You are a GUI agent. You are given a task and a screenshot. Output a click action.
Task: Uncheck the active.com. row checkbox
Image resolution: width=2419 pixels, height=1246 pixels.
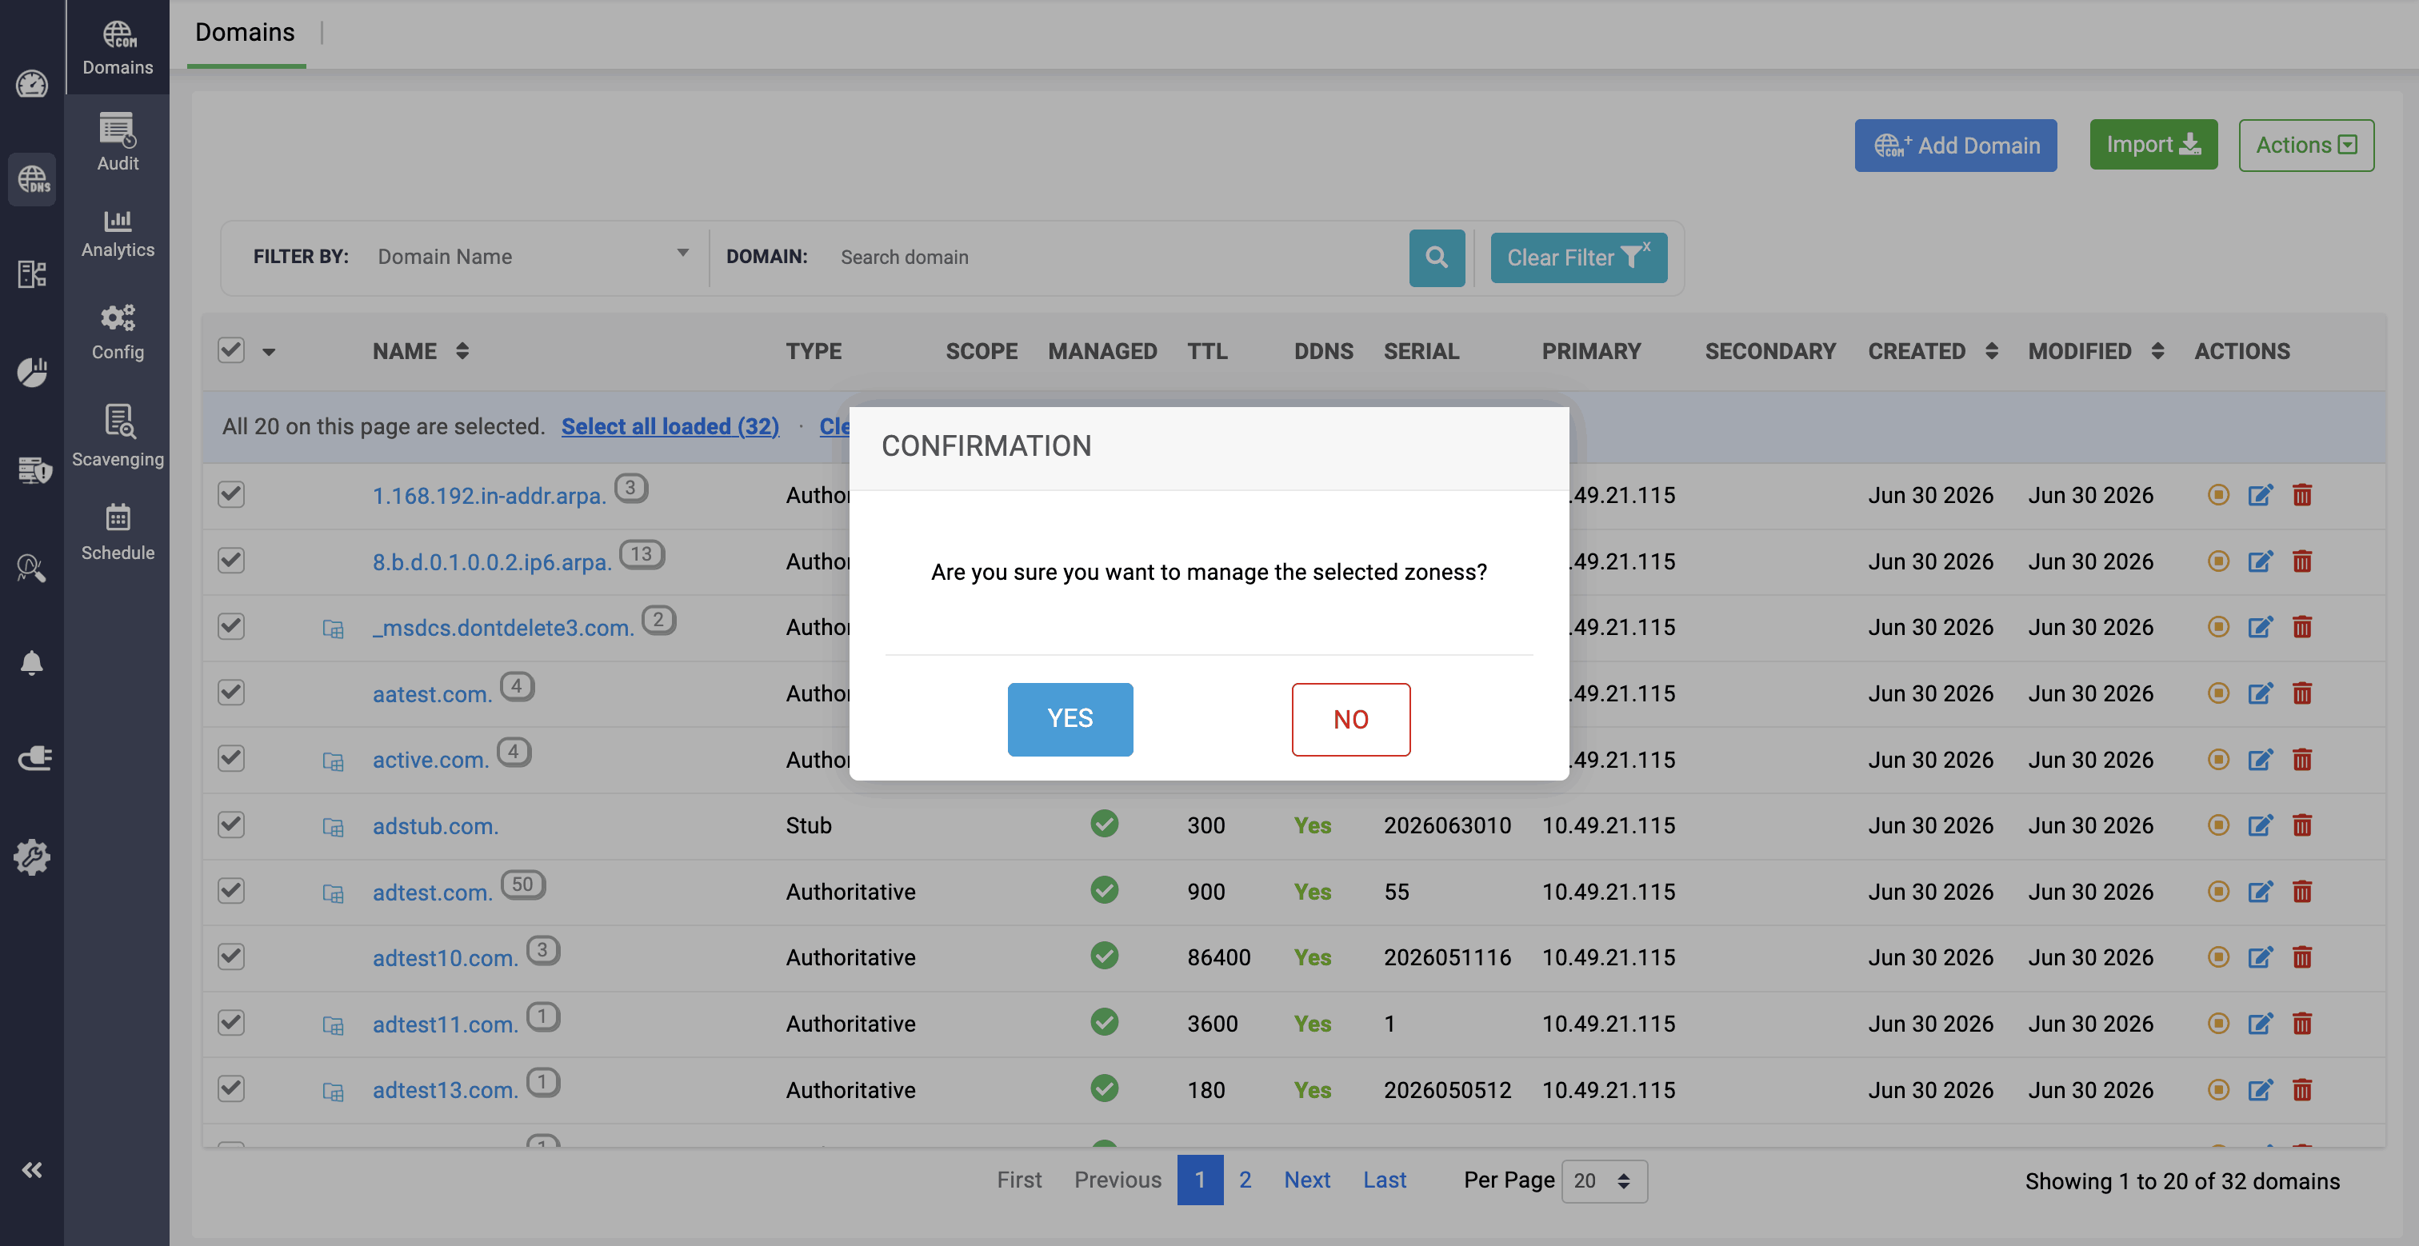(231, 757)
